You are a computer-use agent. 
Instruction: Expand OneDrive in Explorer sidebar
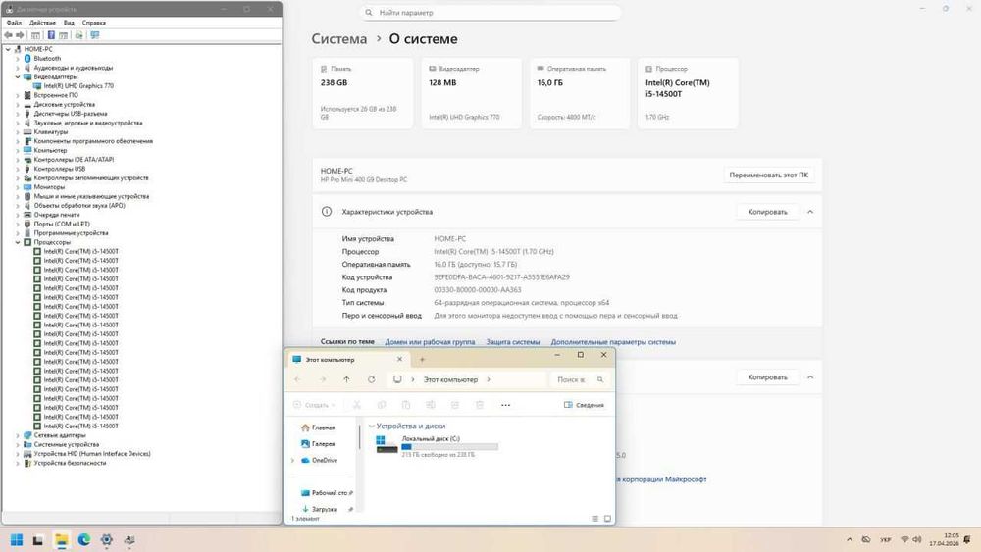(292, 461)
